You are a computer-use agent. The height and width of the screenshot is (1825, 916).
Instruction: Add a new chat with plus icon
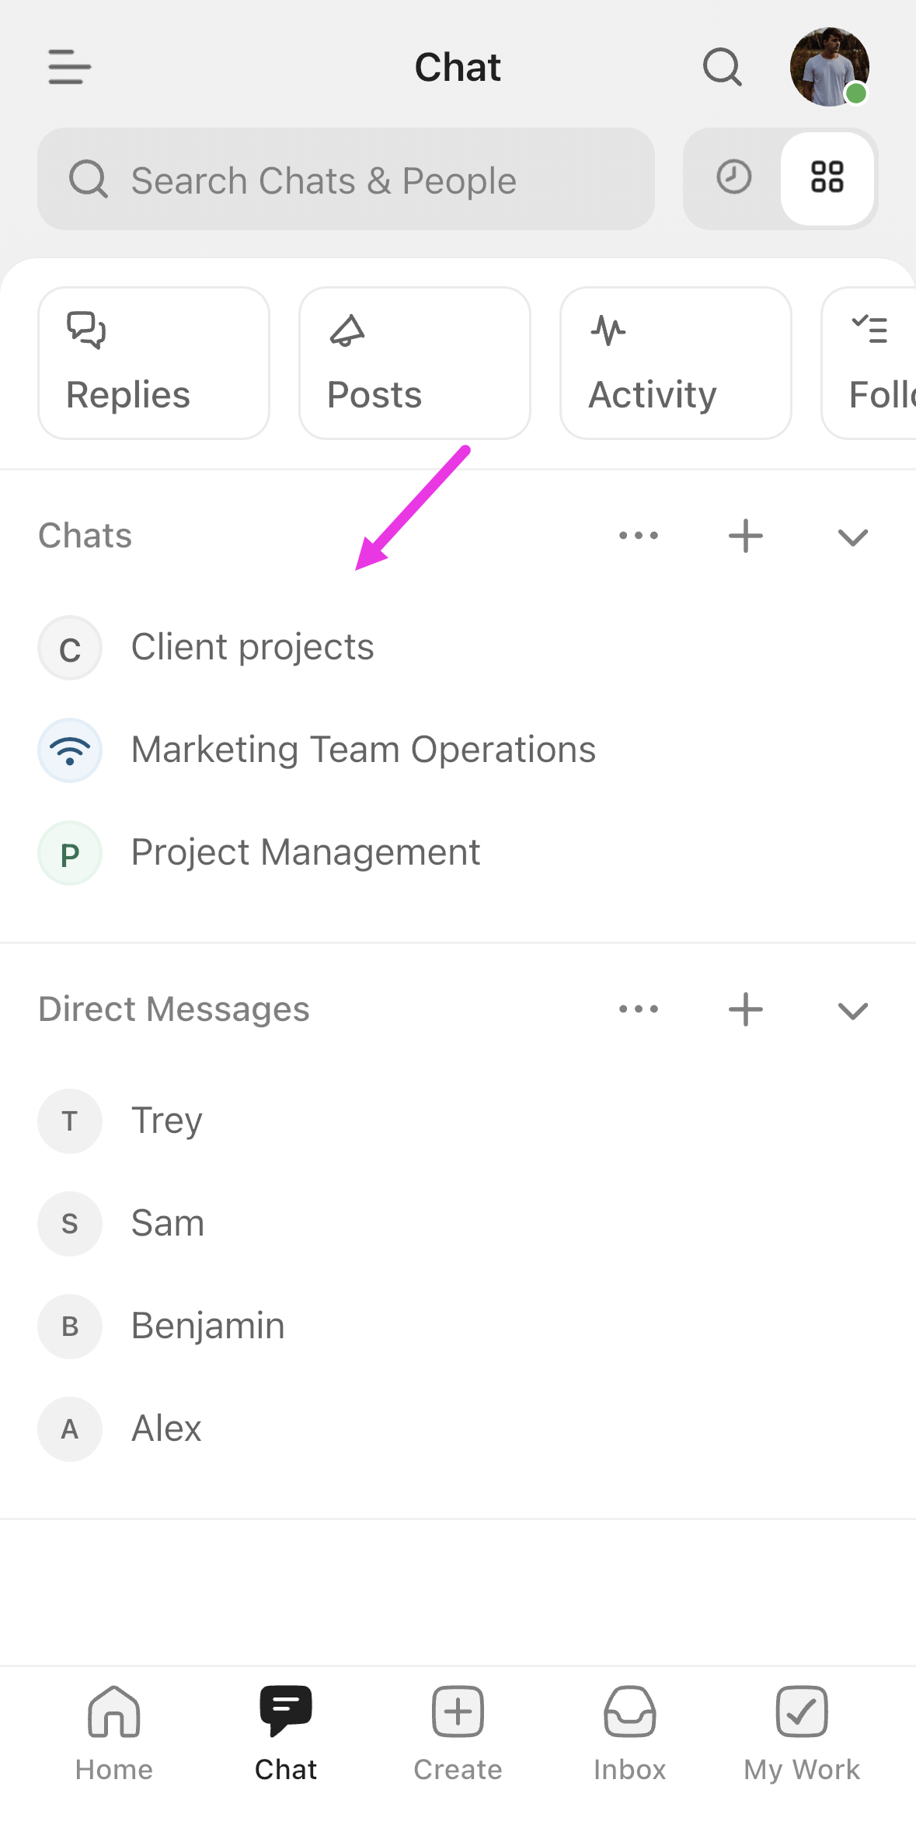point(746,536)
